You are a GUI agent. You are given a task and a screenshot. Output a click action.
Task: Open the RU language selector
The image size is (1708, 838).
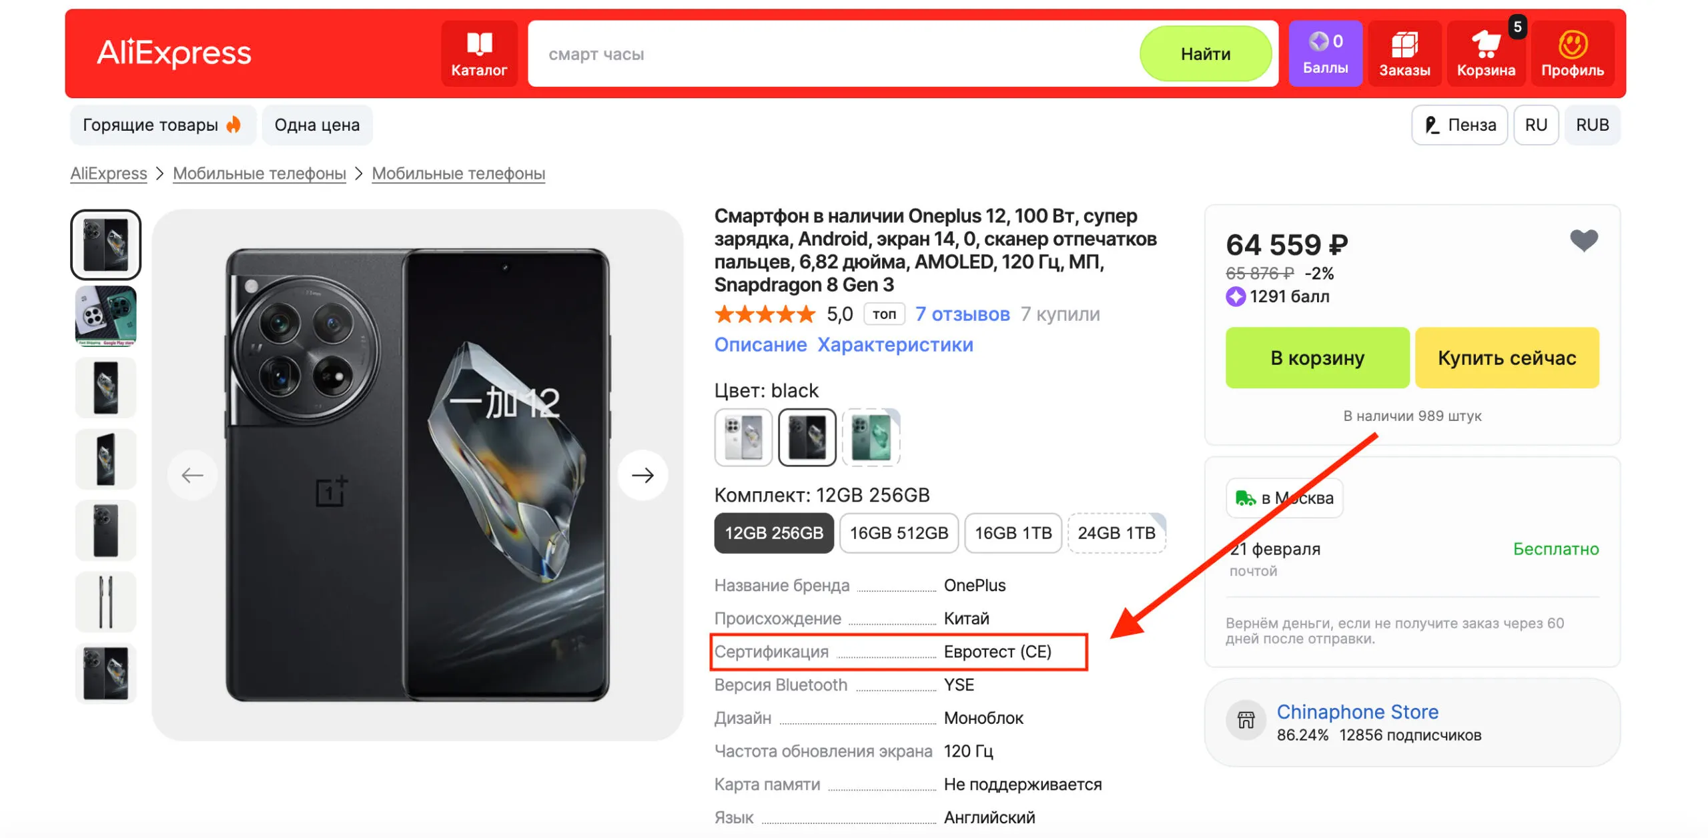1536,125
